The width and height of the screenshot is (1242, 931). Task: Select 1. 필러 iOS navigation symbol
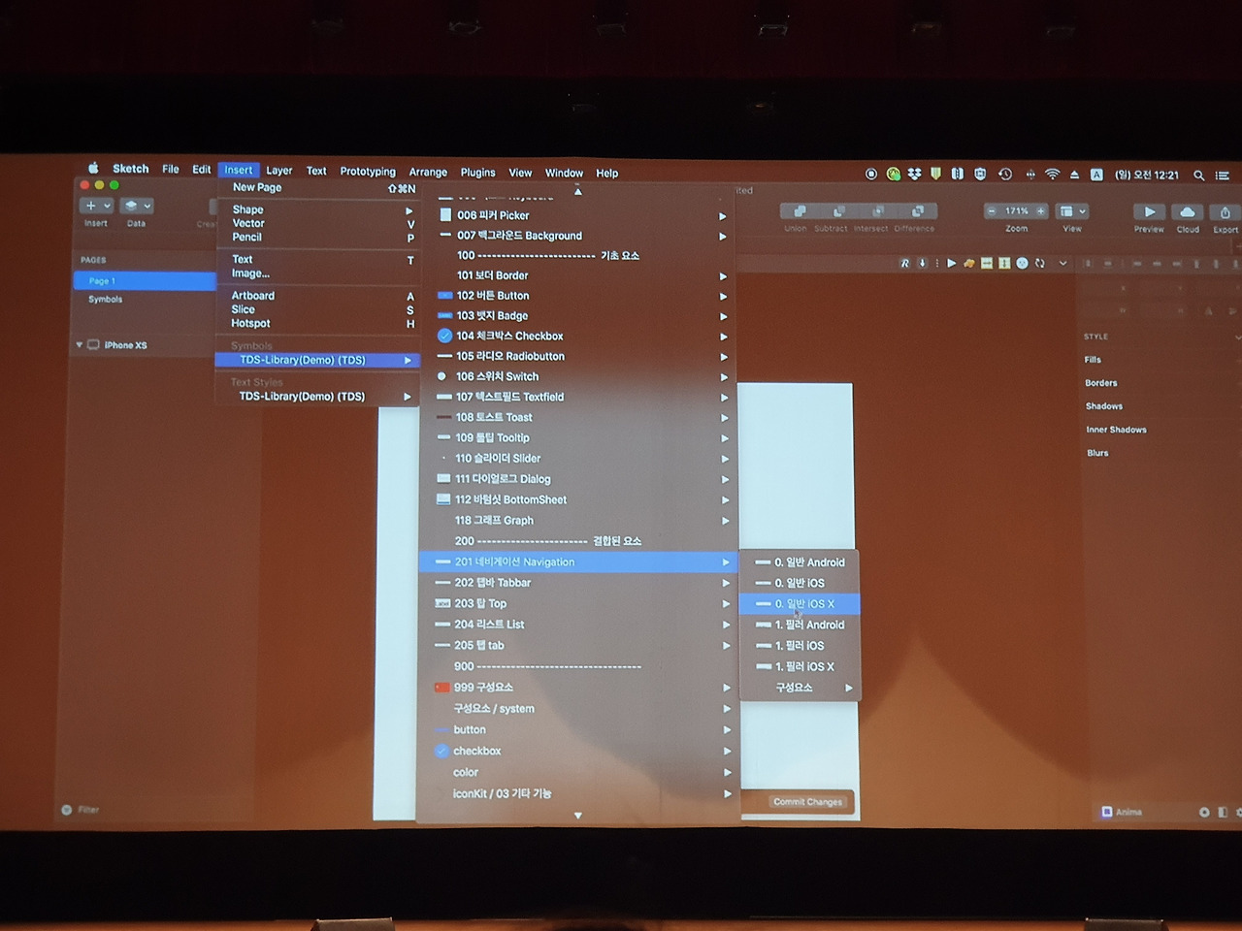(800, 646)
